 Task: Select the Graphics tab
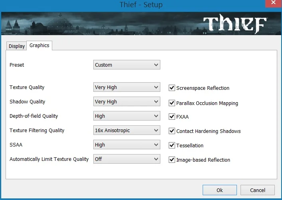[x=39, y=46]
